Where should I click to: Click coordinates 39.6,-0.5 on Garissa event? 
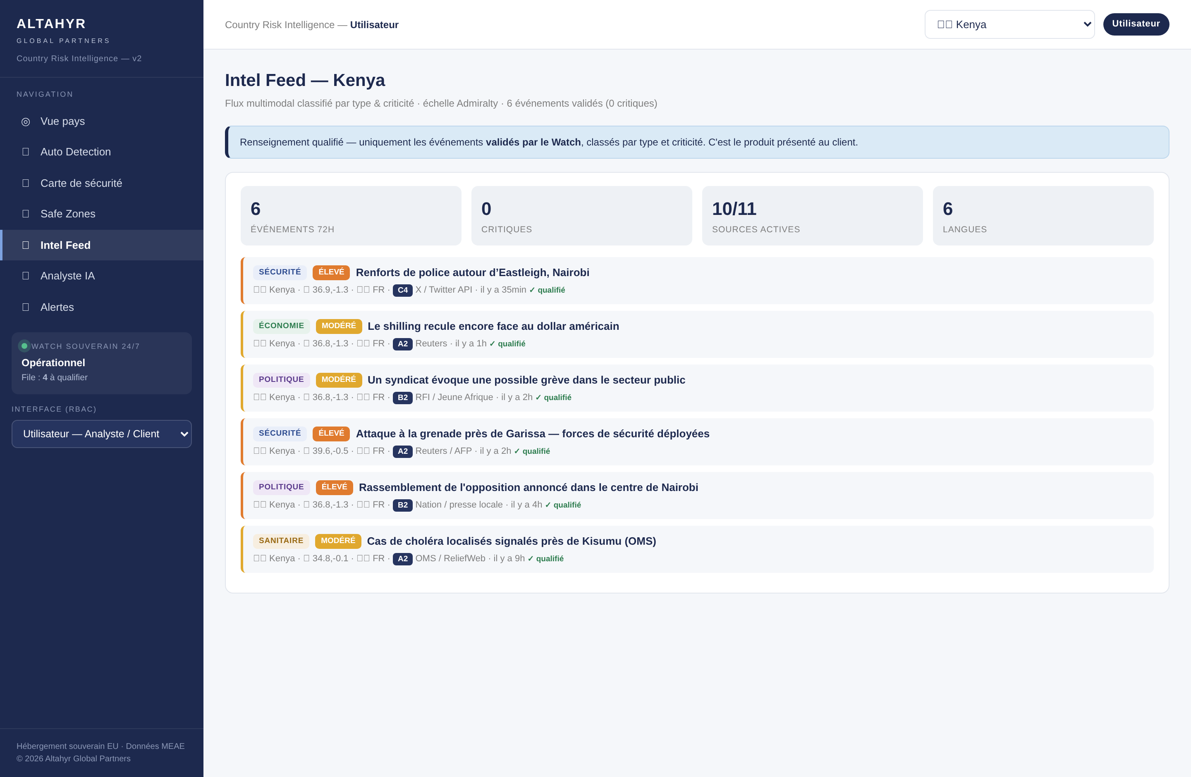pyautogui.click(x=330, y=451)
